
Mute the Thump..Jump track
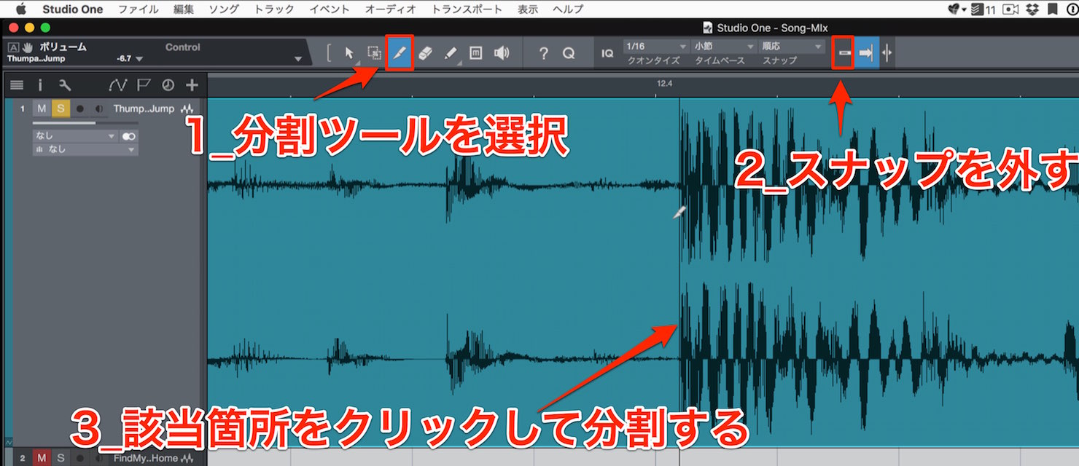pyautogui.click(x=42, y=108)
